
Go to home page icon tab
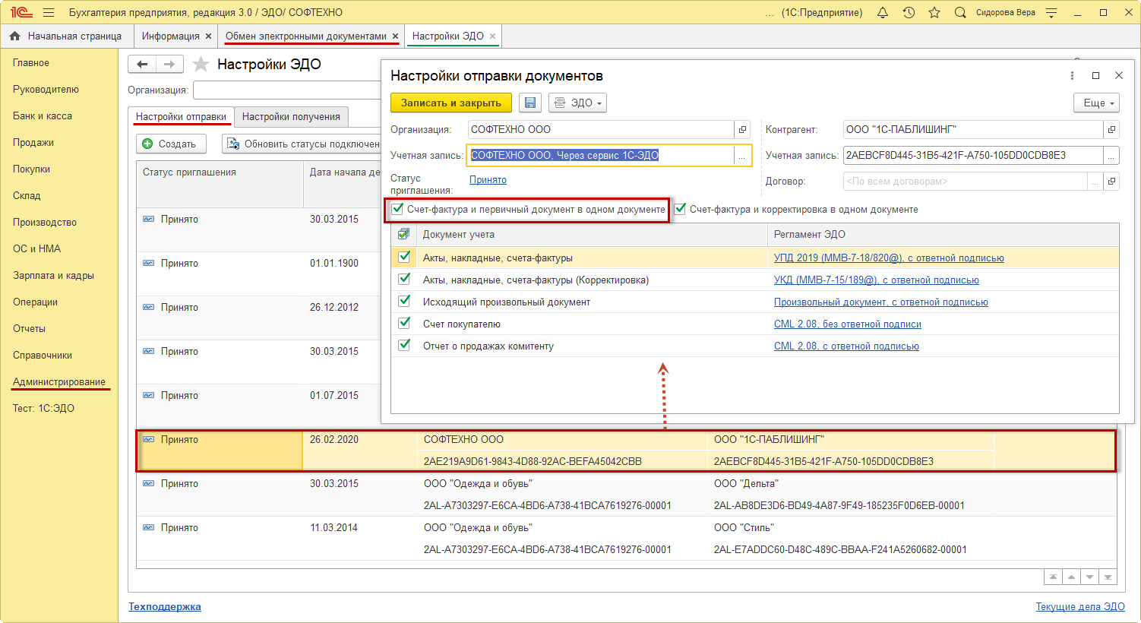14,36
